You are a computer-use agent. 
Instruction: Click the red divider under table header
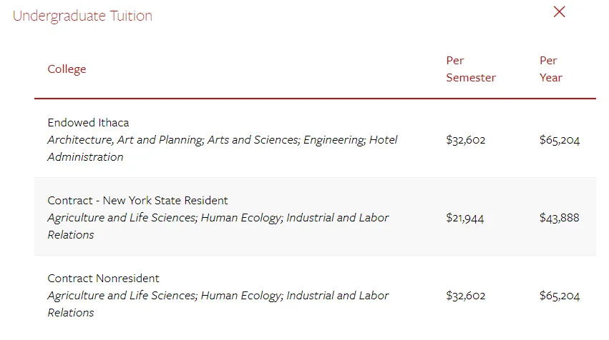[x=315, y=99]
